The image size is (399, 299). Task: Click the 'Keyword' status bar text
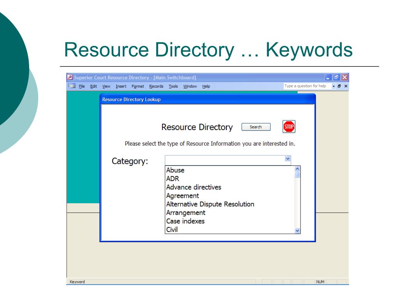pos(77,282)
